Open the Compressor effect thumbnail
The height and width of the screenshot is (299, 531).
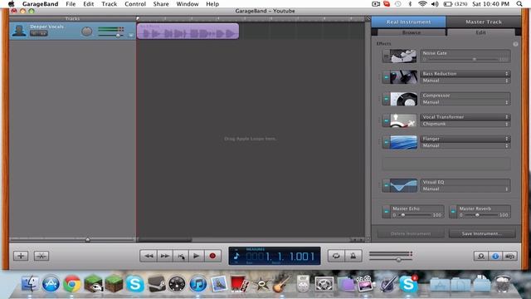pos(403,99)
